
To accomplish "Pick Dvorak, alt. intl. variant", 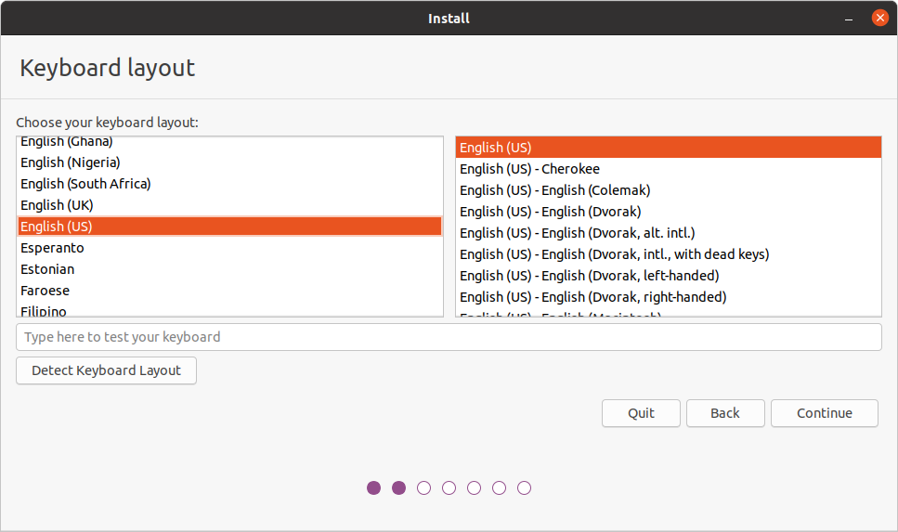I will [x=577, y=233].
